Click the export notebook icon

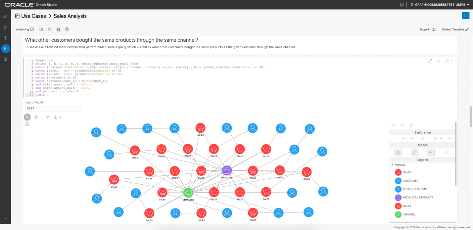[x=41, y=29]
